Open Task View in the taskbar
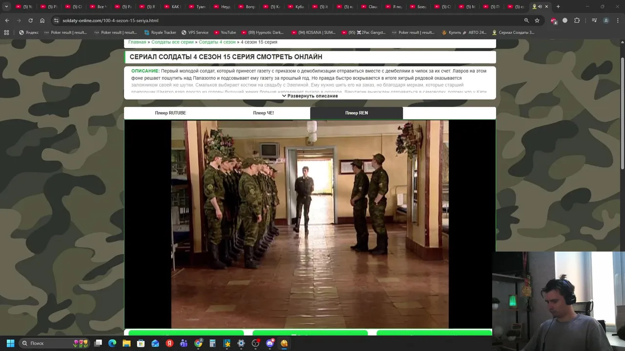 (98, 343)
